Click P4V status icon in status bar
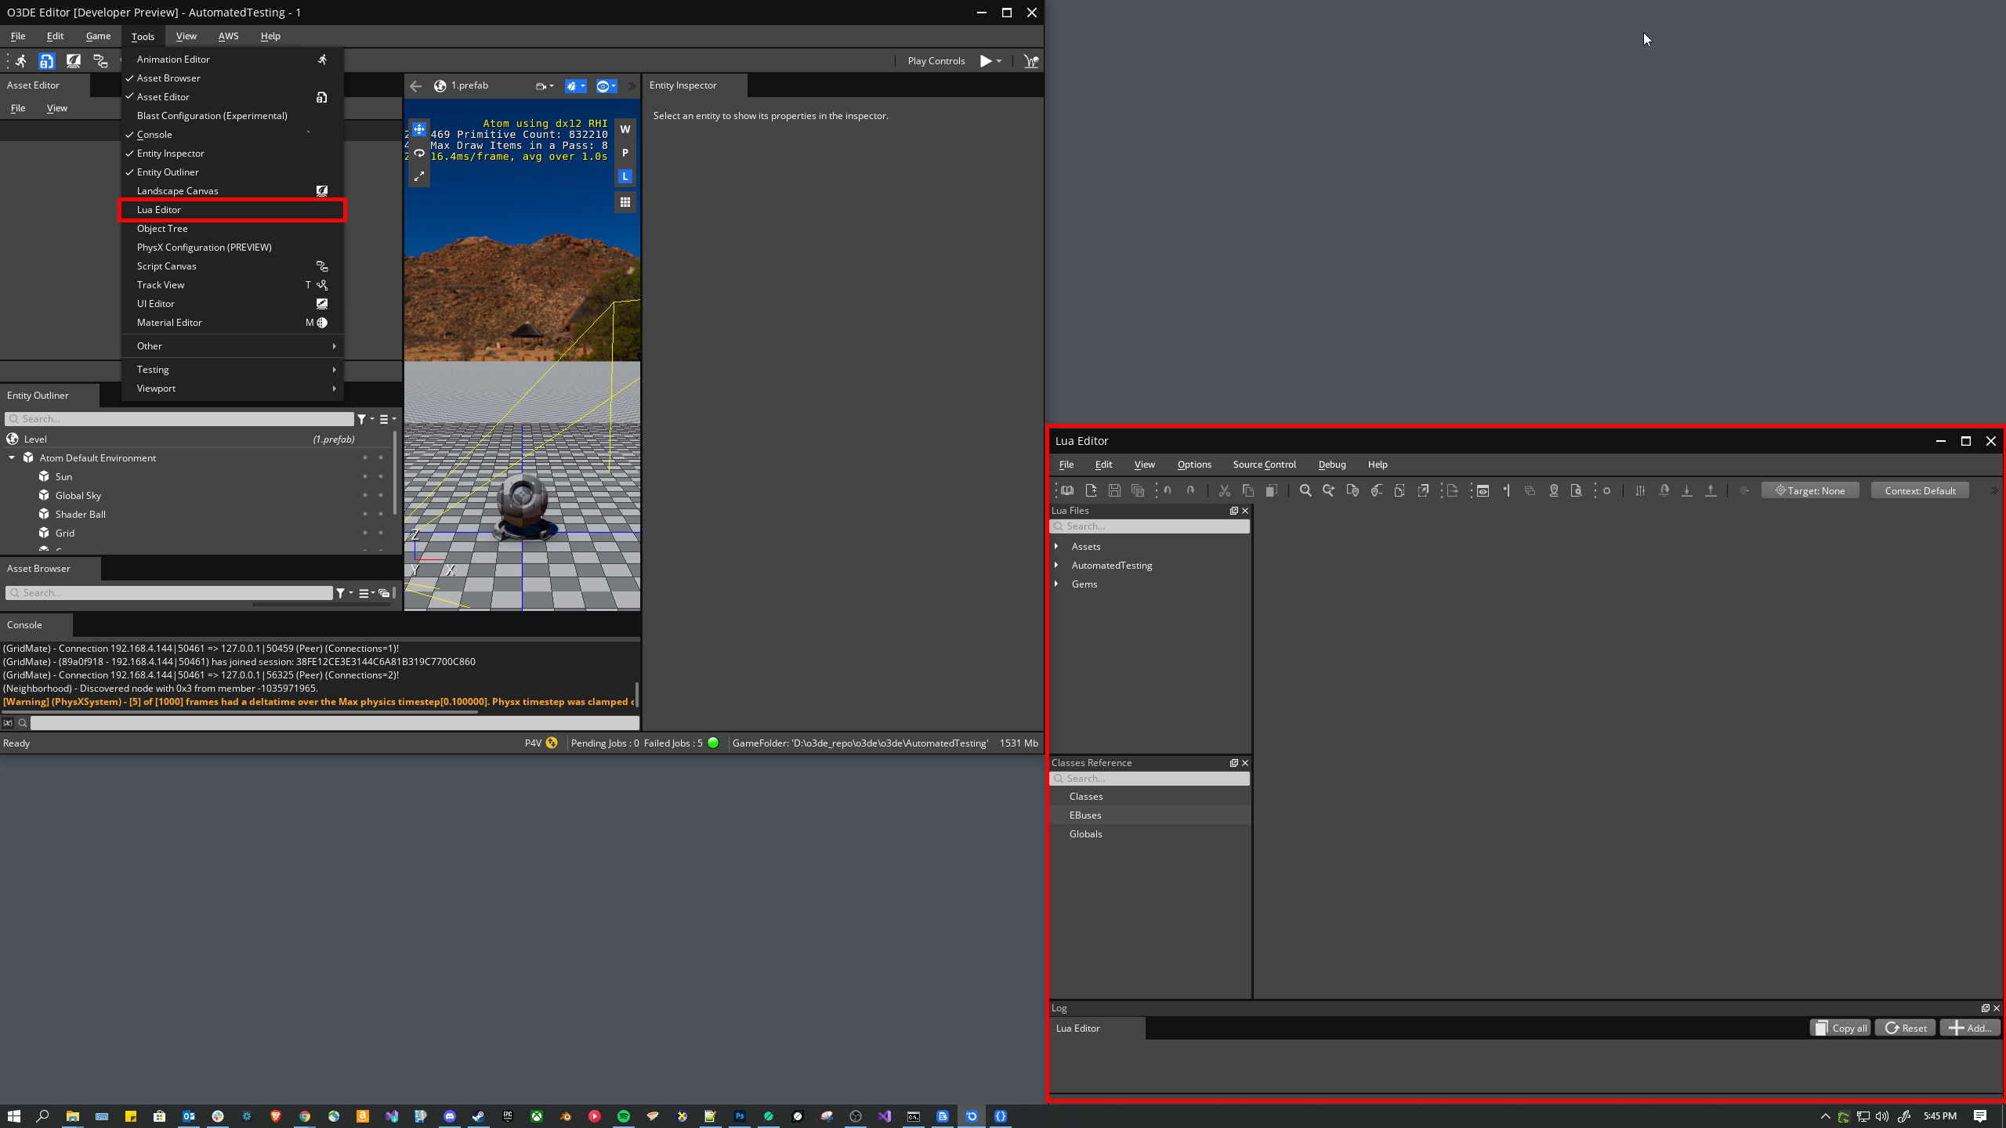The image size is (2006, 1128). click(x=552, y=743)
